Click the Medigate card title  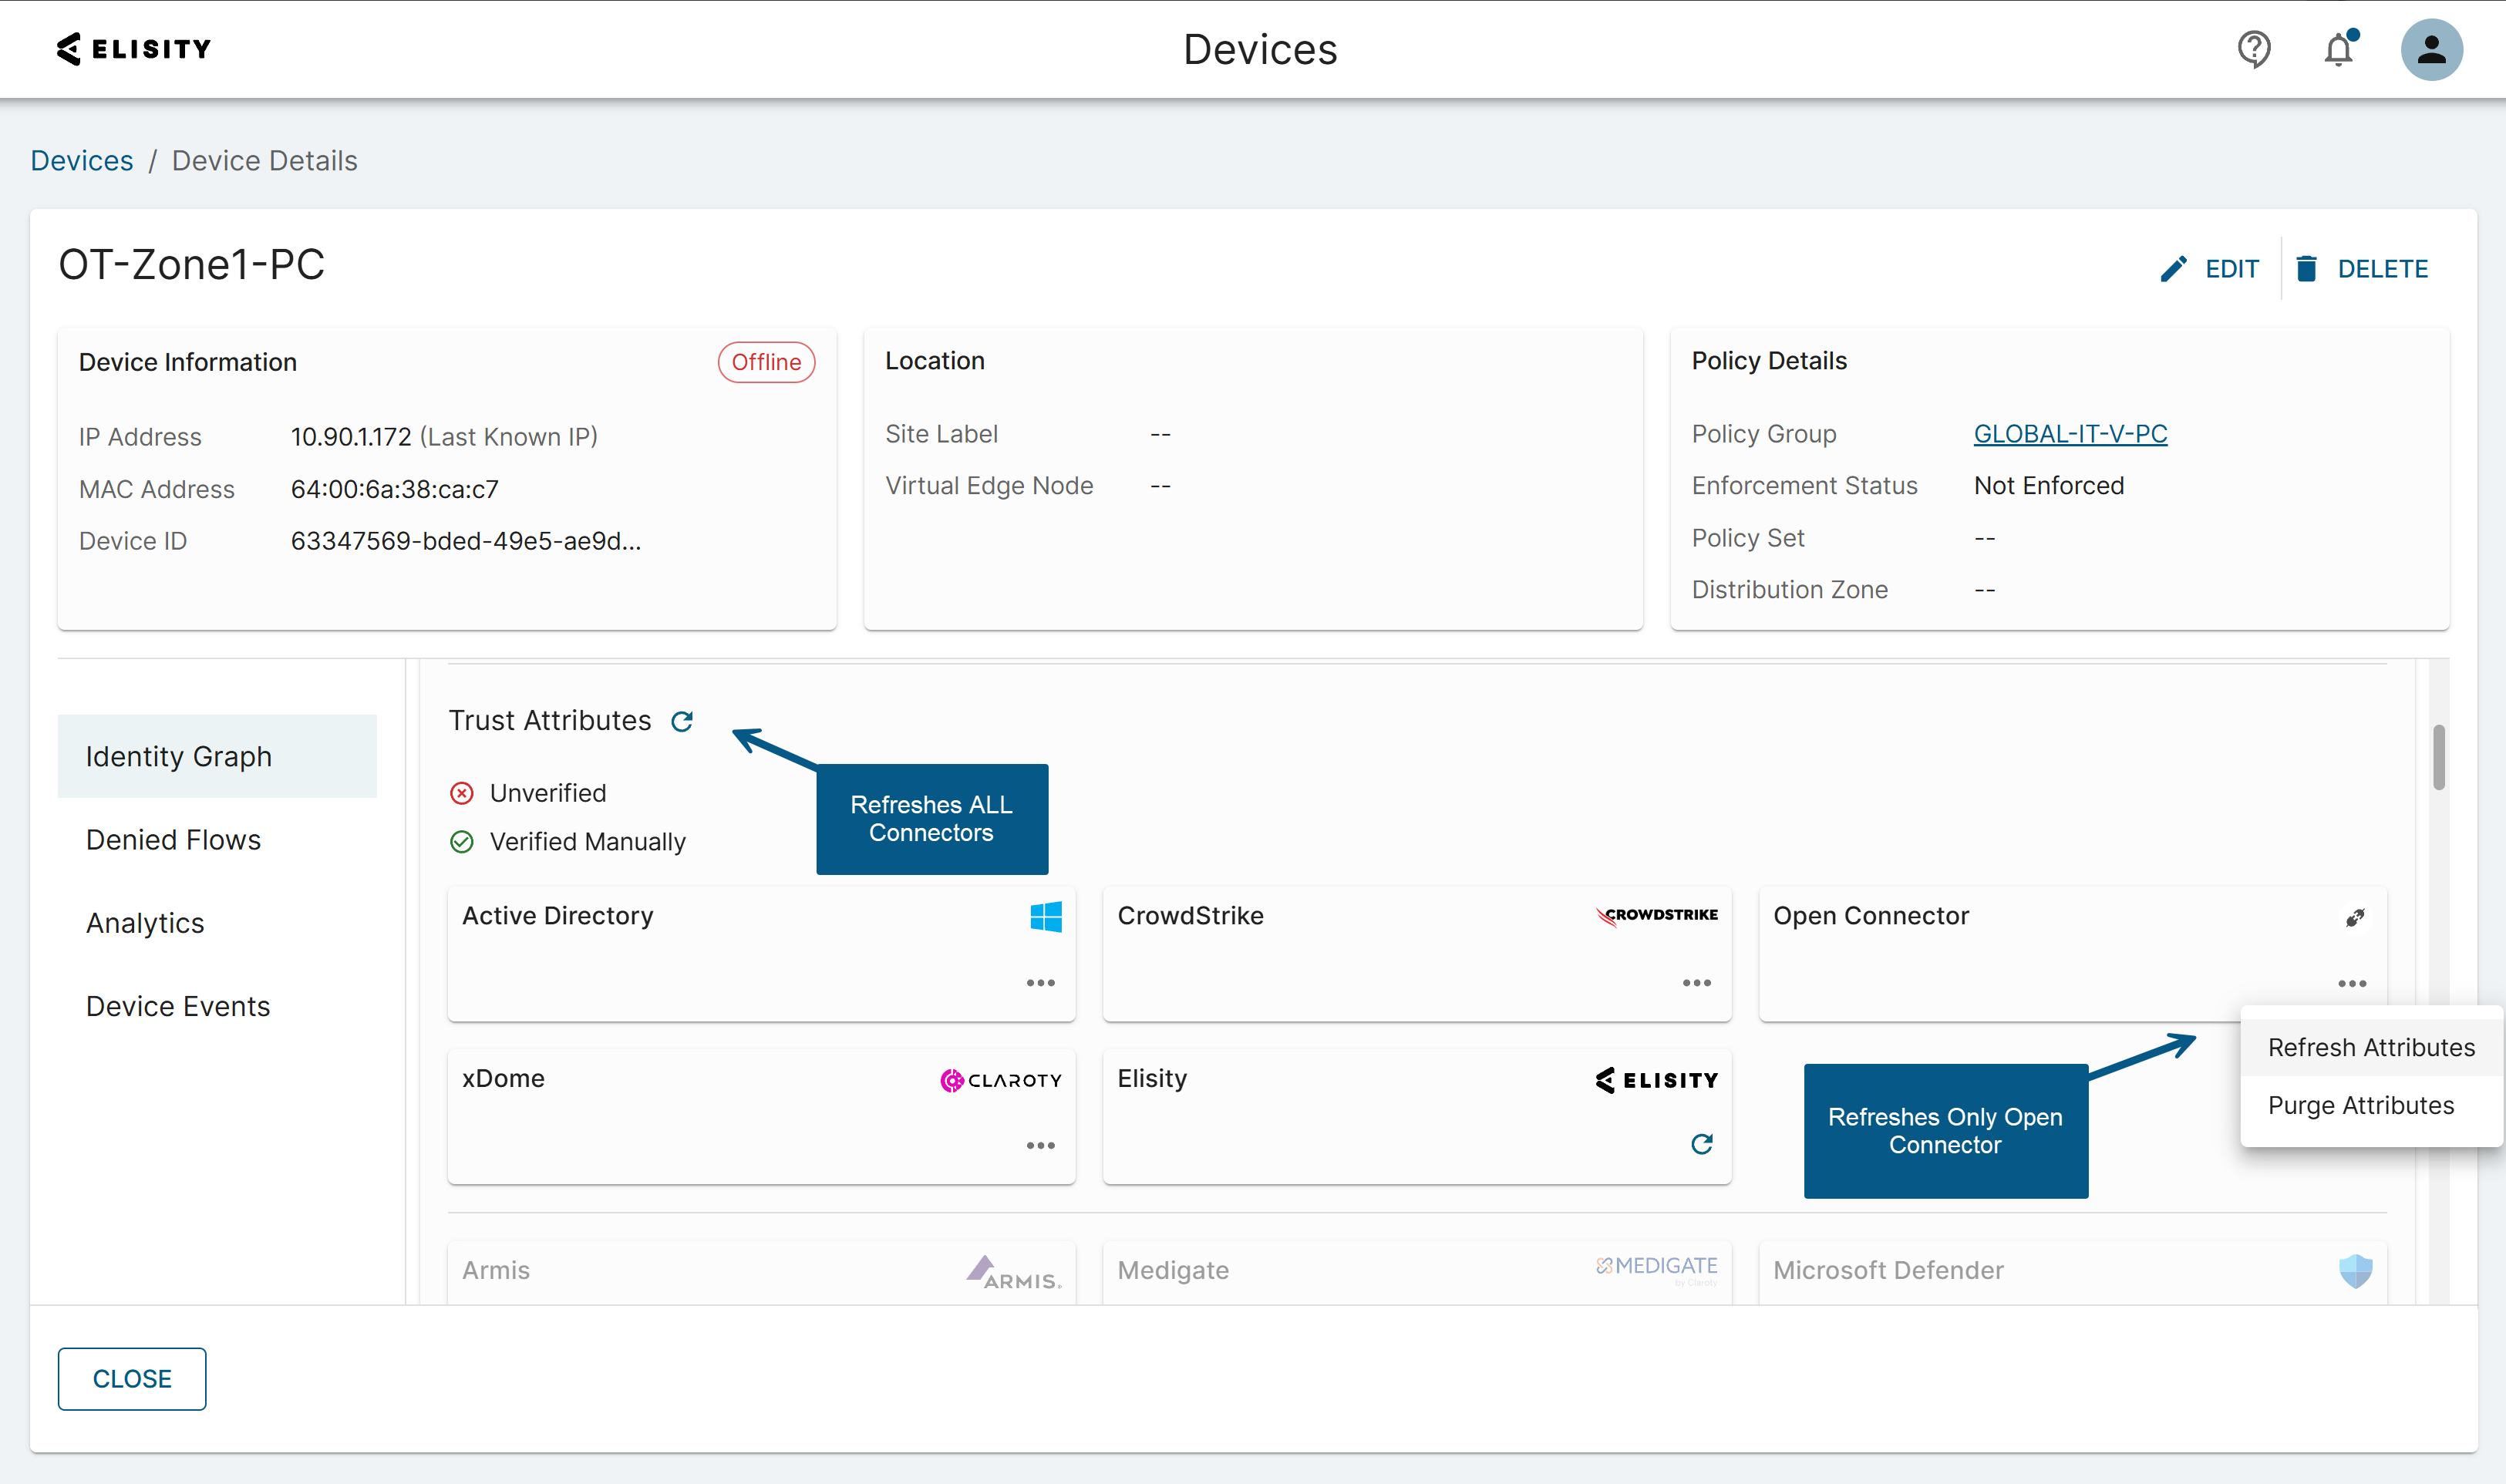[x=1173, y=1270]
